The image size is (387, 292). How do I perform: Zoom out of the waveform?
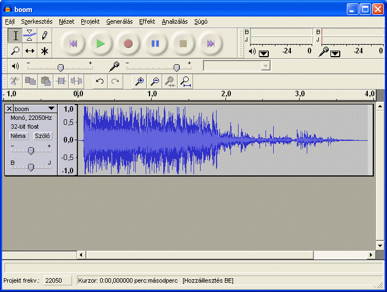[155, 81]
